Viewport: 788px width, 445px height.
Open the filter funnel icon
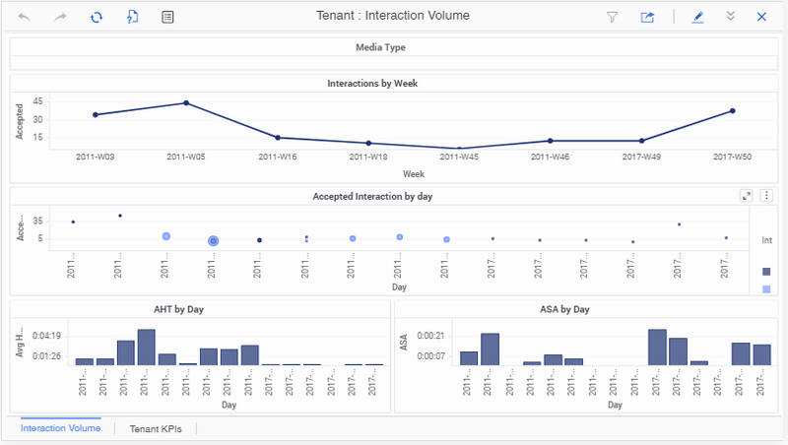click(x=612, y=17)
